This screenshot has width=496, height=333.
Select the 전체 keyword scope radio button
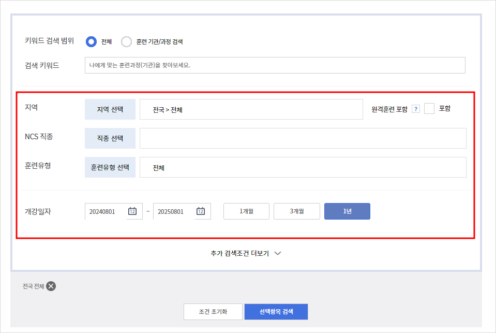[91, 41]
